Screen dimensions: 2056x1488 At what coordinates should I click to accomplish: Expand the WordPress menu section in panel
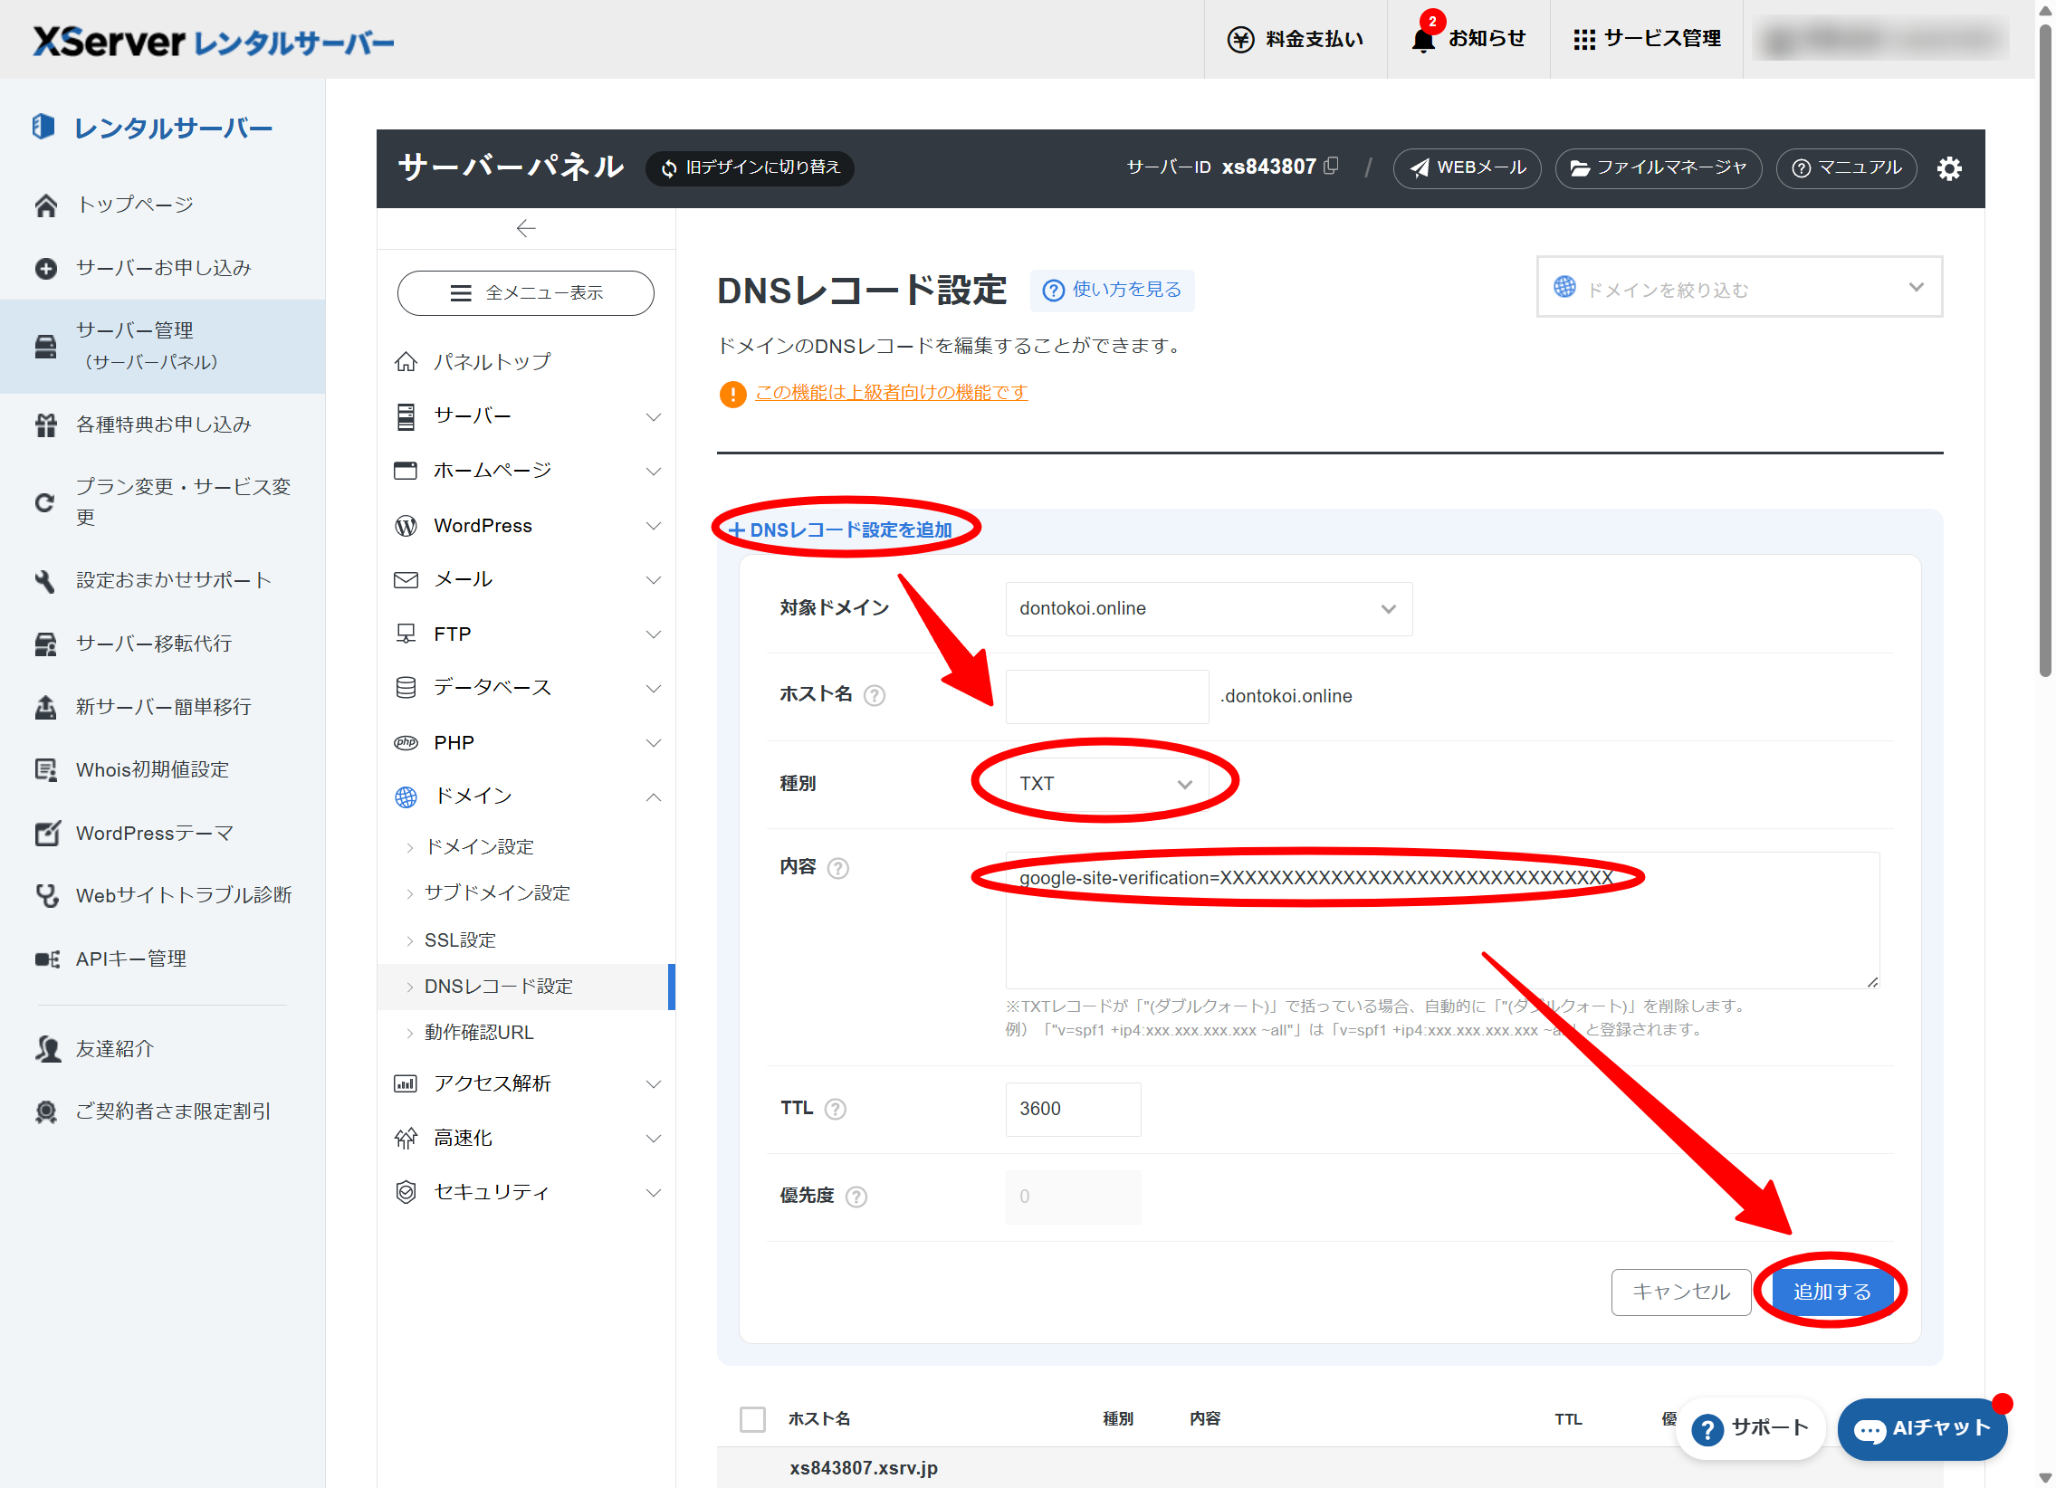[527, 526]
